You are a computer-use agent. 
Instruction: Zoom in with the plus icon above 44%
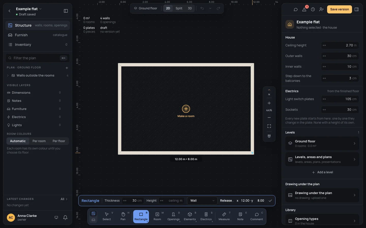tap(269, 103)
